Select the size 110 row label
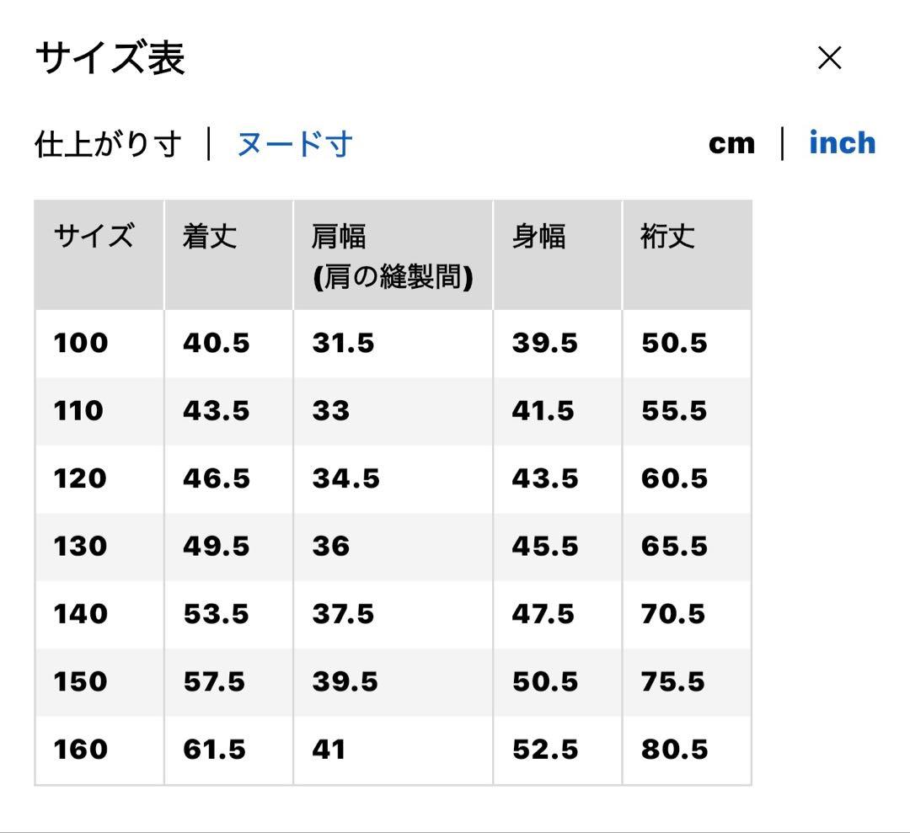 tap(78, 411)
